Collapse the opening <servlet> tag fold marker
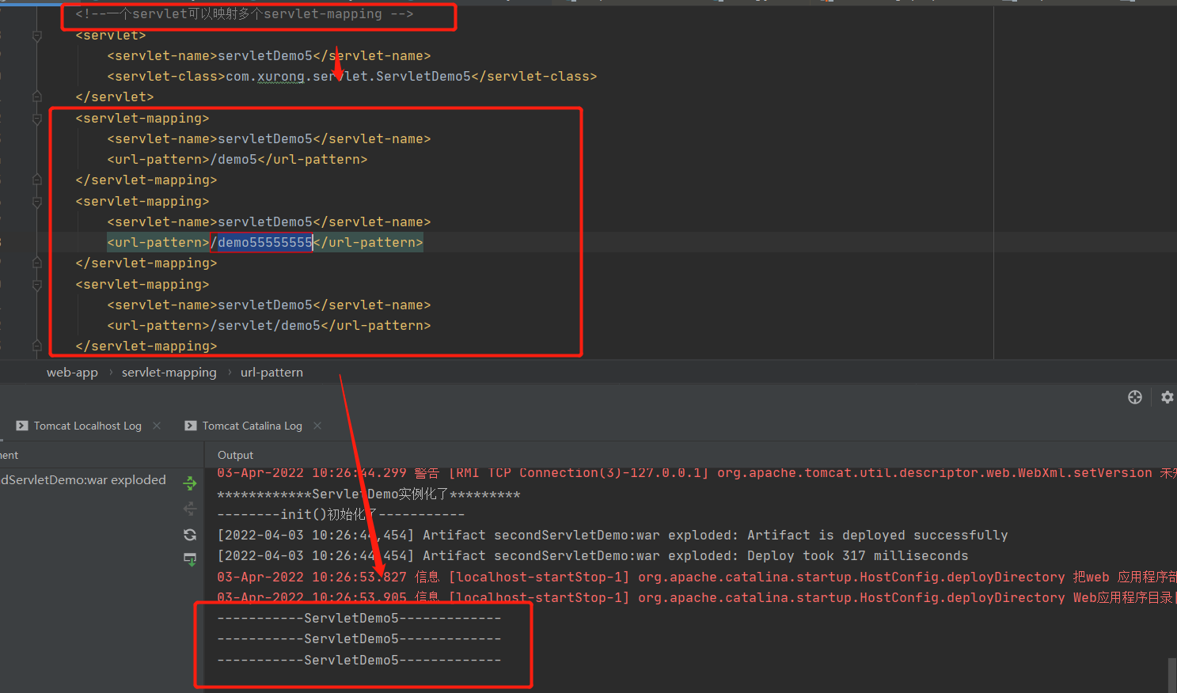1177x693 pixels. [x=36, y=36]
